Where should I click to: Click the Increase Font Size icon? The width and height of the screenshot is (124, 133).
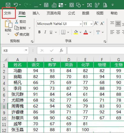point(96,24)
